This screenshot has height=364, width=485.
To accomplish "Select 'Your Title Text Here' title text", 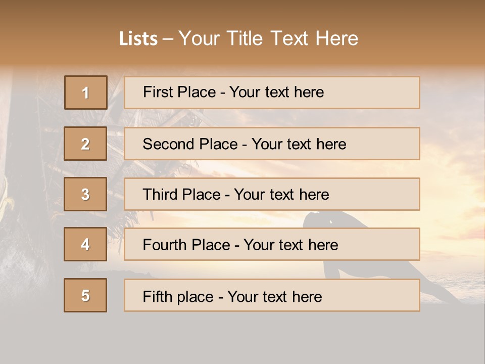I will click(268, 38).
